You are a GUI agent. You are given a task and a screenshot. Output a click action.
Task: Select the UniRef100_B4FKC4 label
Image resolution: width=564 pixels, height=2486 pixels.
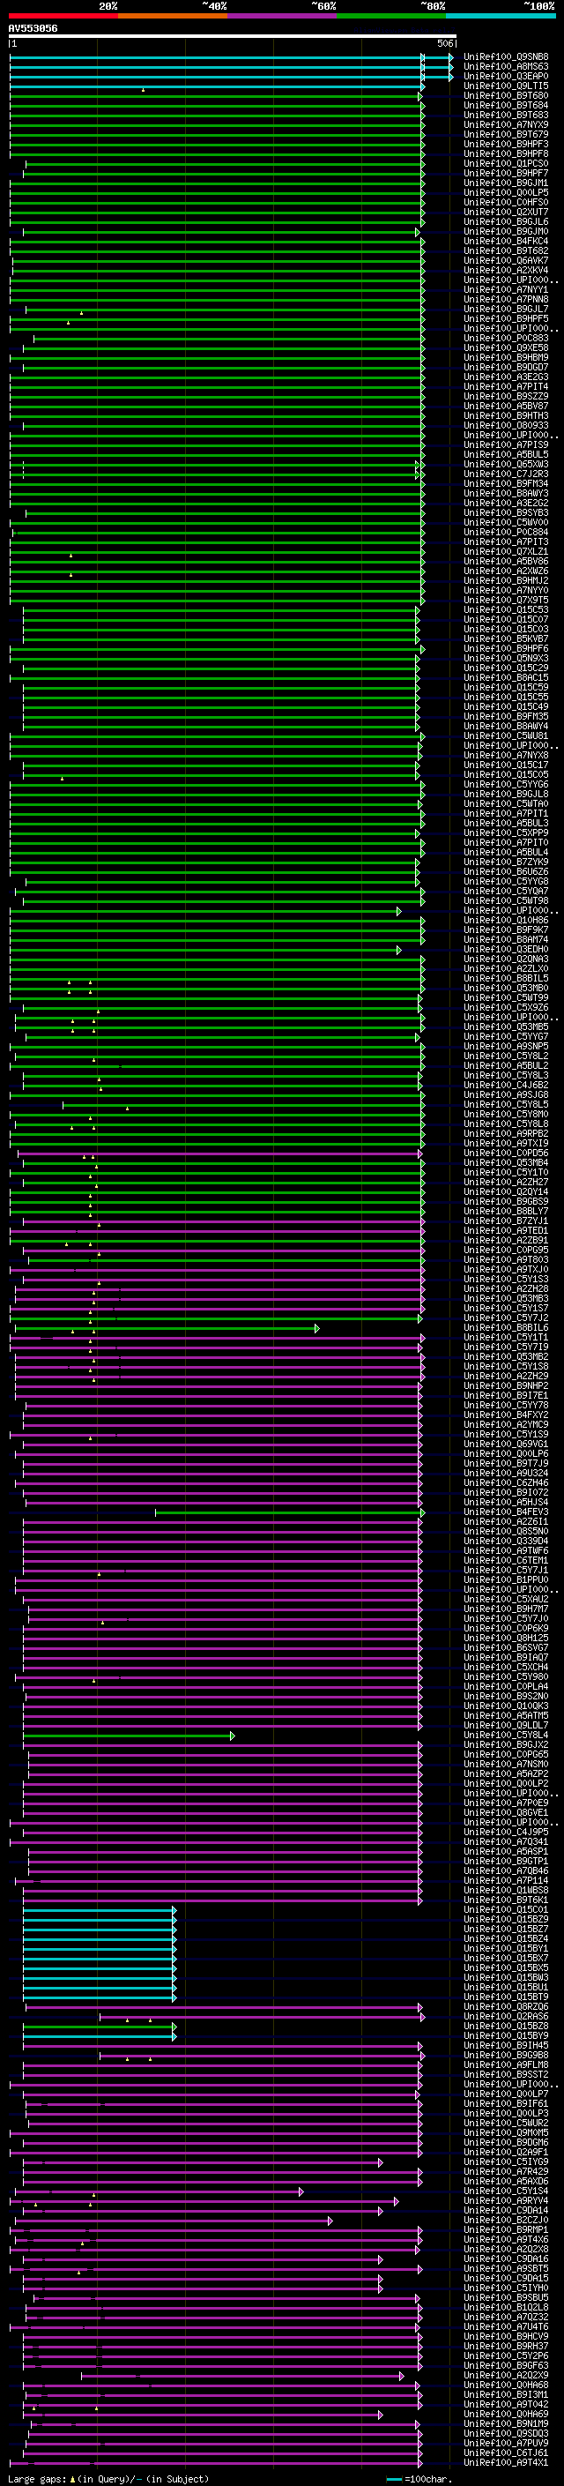tap(505, 242)
